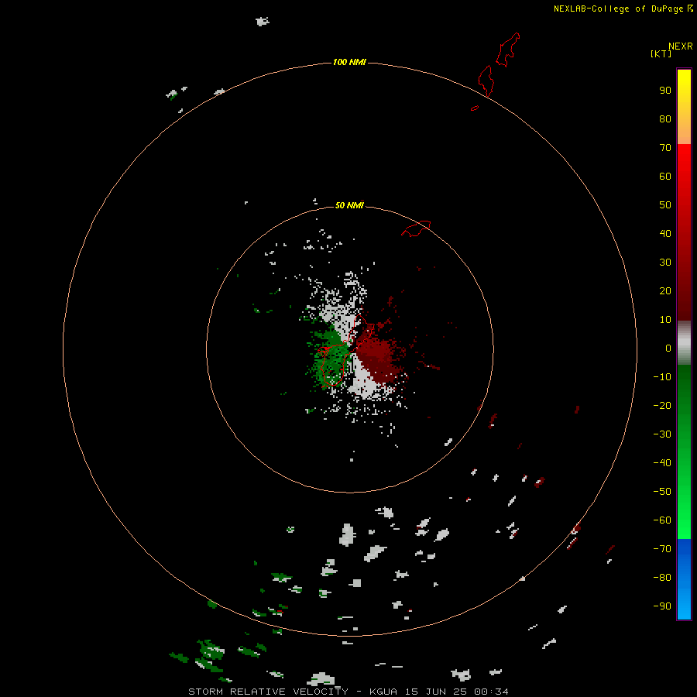The height and width of the screenshot is (697, 697).
Task: Click the KT units label above color scale
Action: pyautogui.click(x=661, y=53)
